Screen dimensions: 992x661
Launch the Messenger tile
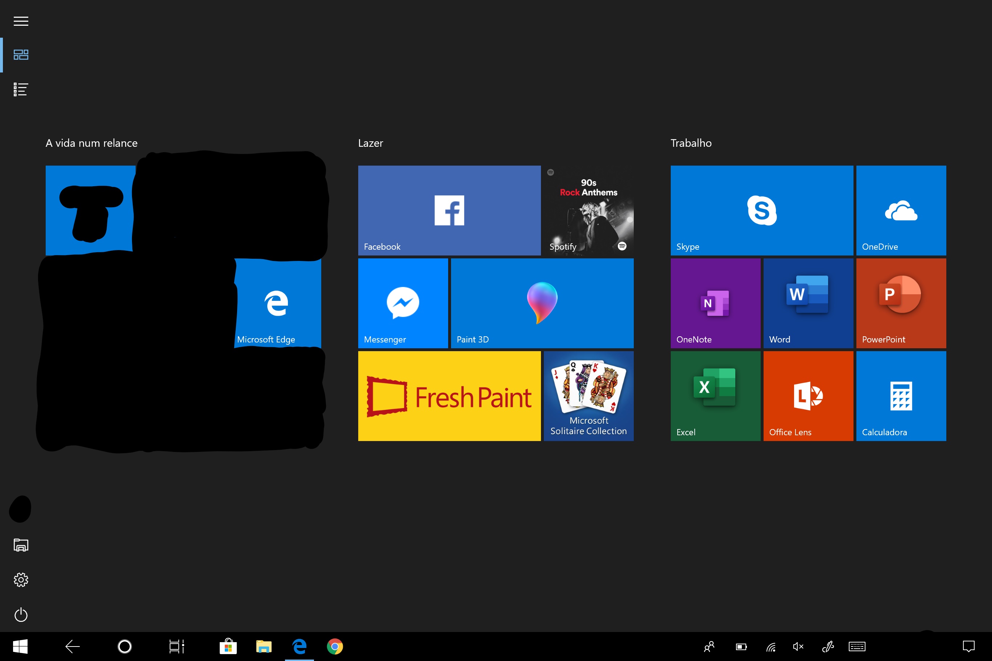click(x=403, y=303)
